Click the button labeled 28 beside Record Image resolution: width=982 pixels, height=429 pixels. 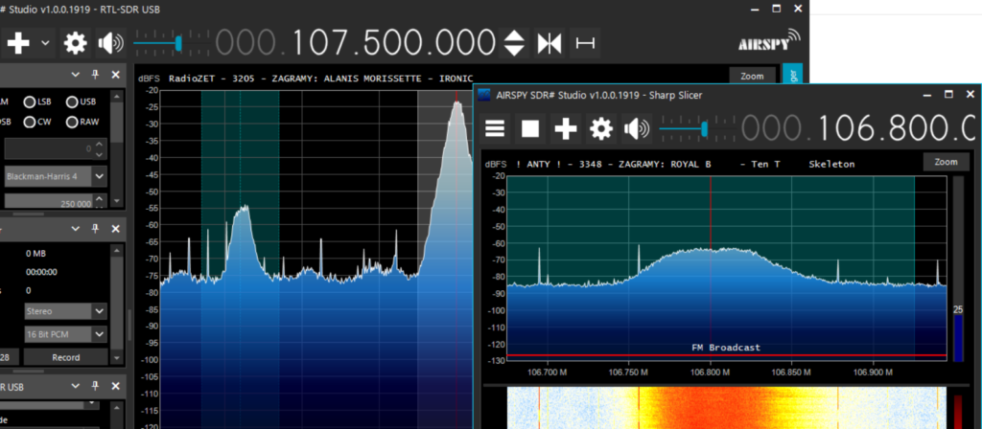pyautogui.click(x=9, y=358)
